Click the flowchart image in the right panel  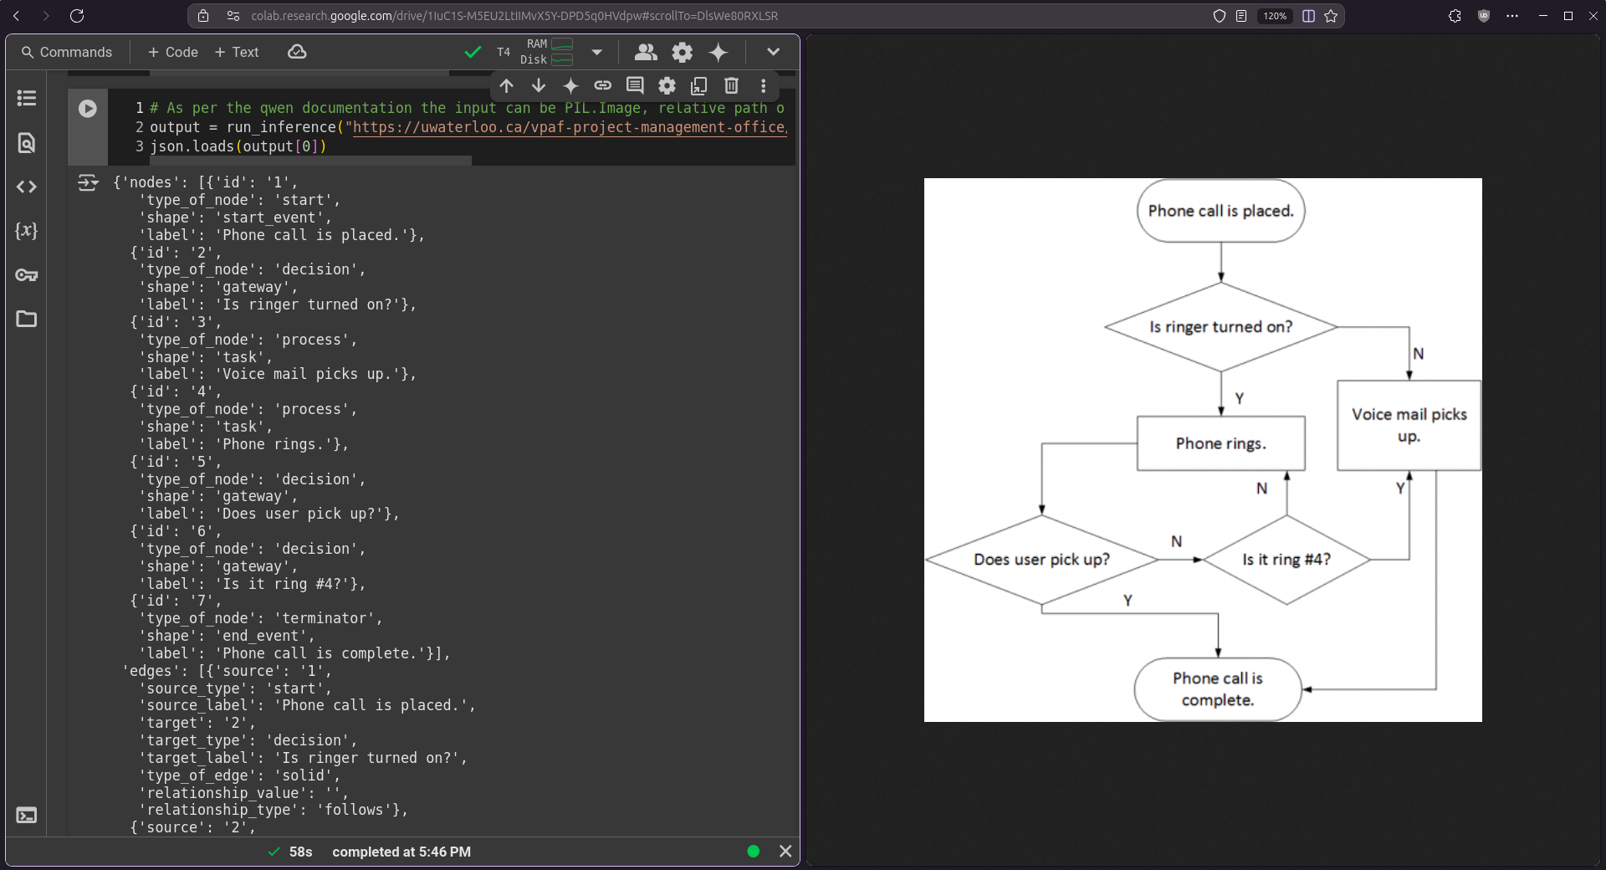point(1203,450)
